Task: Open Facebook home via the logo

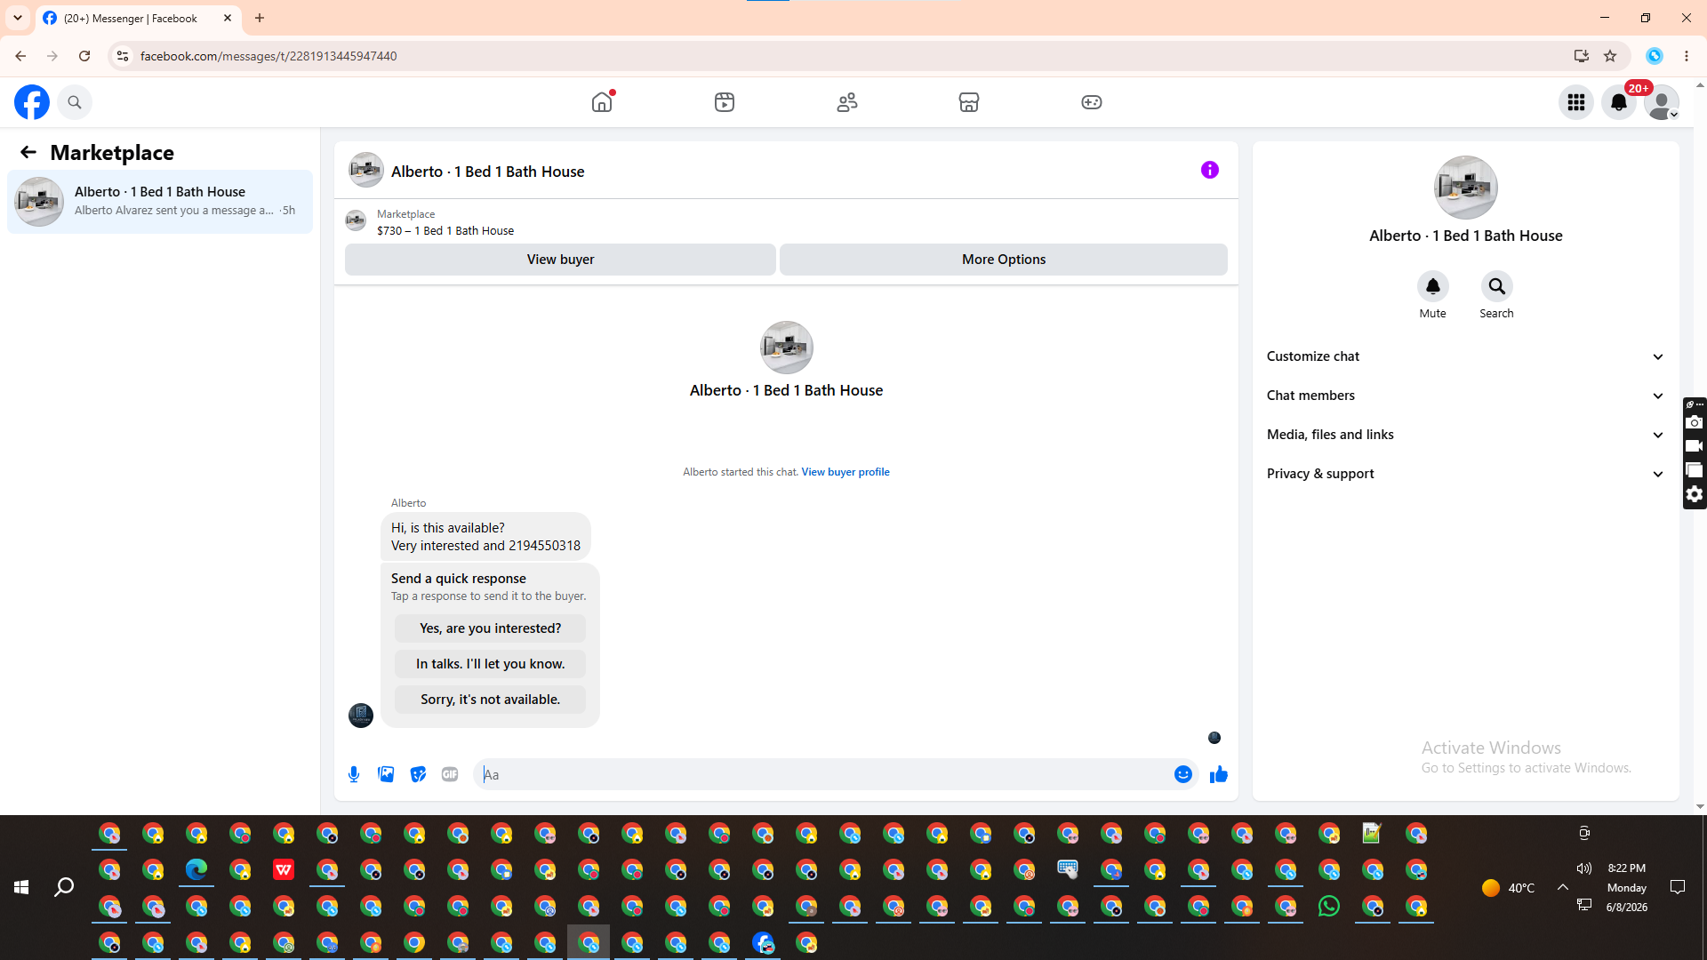Action: click(x=32, y=102)
